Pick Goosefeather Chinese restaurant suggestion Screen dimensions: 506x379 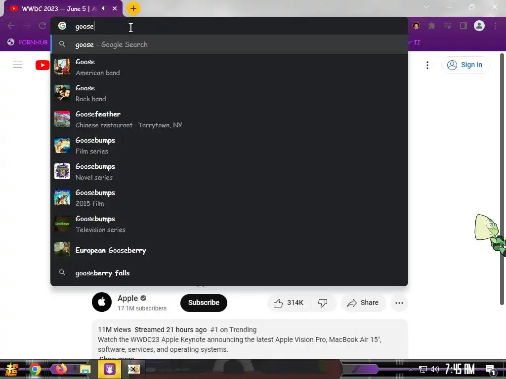(229, 119)
